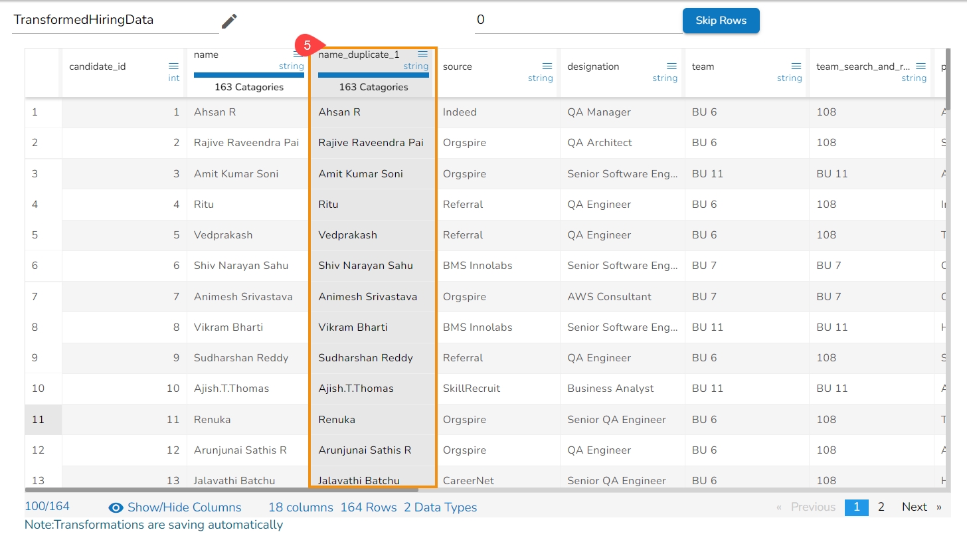
Task: Click the Previous page link
Action: point(812,507)
